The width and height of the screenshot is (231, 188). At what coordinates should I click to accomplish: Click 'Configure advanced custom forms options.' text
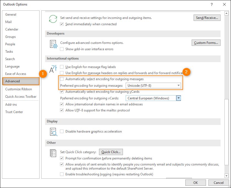click(x=92, y=43)
